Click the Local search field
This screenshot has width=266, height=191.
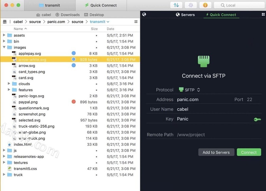coord(240,5)
